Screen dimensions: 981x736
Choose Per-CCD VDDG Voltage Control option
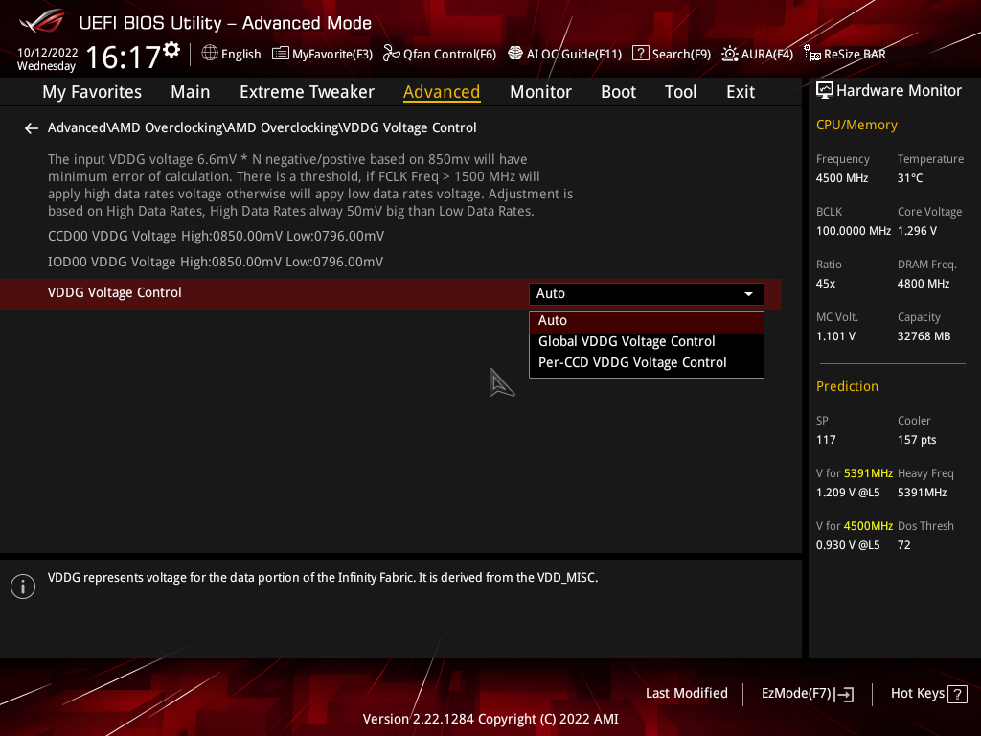pyautogui.click(x=647, y=363)
